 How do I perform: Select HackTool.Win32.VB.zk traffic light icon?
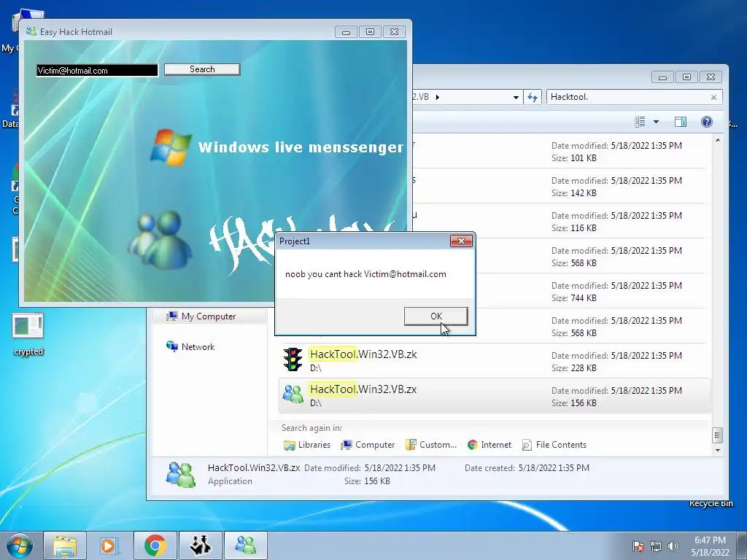click(x=293, y=360)
